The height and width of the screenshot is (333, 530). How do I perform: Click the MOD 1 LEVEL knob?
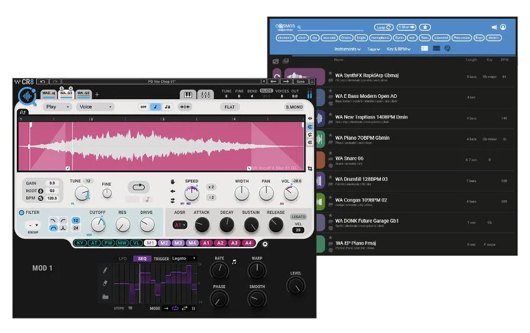pos(296,286)
